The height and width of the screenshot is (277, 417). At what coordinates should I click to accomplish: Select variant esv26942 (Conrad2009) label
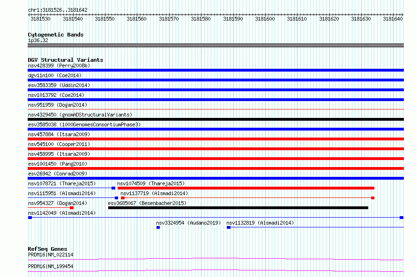58,174
